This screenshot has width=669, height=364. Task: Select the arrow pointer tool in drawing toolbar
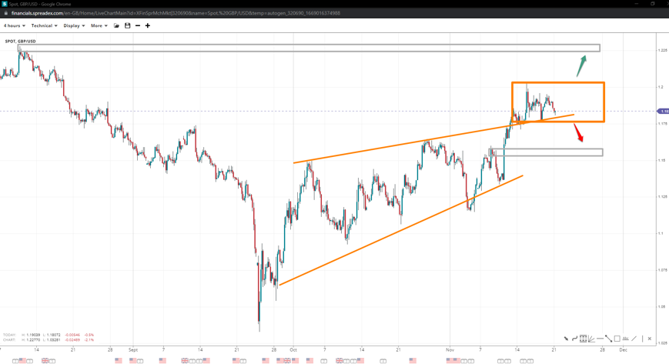(x=566, y=339)
